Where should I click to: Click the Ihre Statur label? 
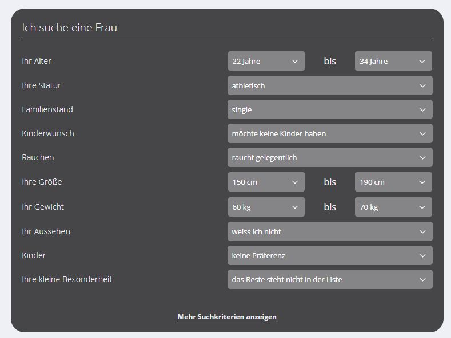(x=41, y=85)
